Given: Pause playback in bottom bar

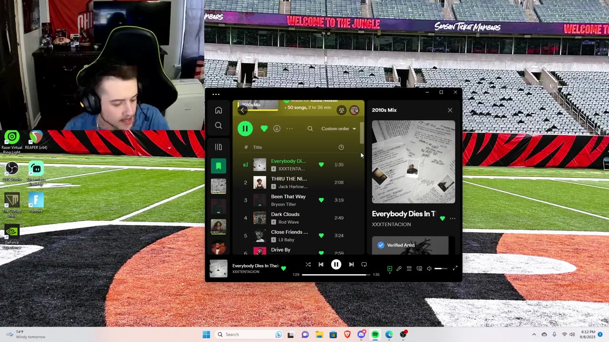Looking at the screenshot, I should pyautogui.click(x=336, y=265).
